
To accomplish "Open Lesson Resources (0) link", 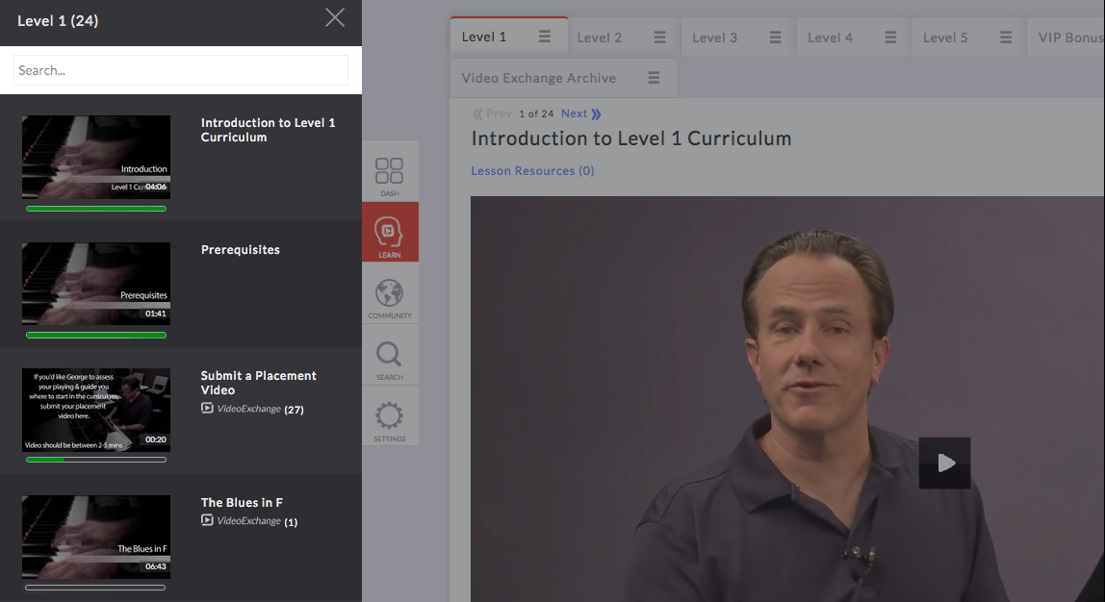I will point(533,171).
